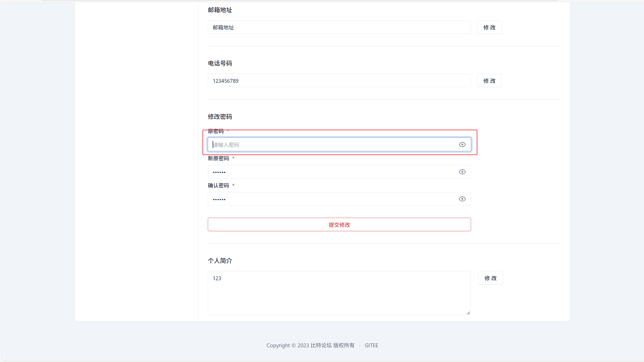This screenshot has width=644, height=362.
Task: Open the GITEE link in the footer
Action: (371, 345)
